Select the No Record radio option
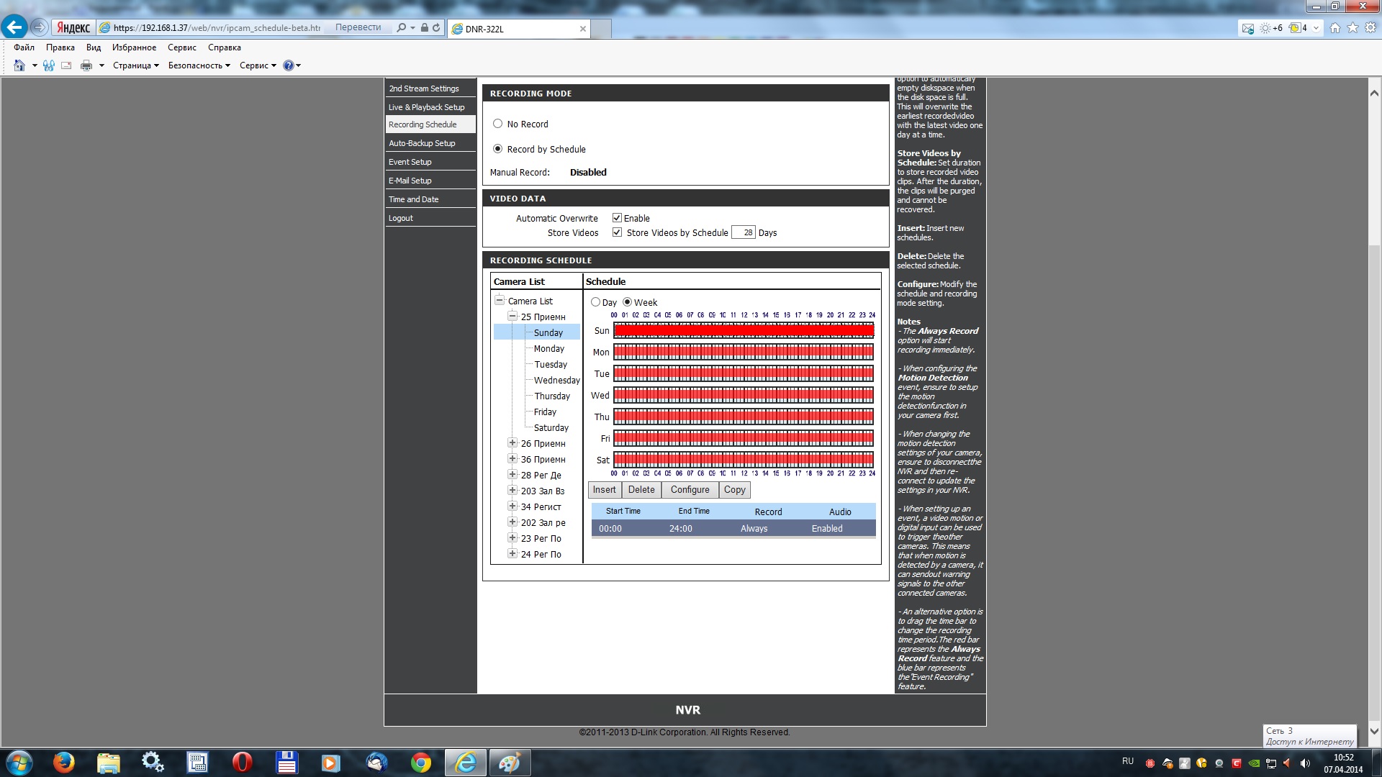Screen dimensions: 1382x777 pyautogui.click(x=497, y=124)
